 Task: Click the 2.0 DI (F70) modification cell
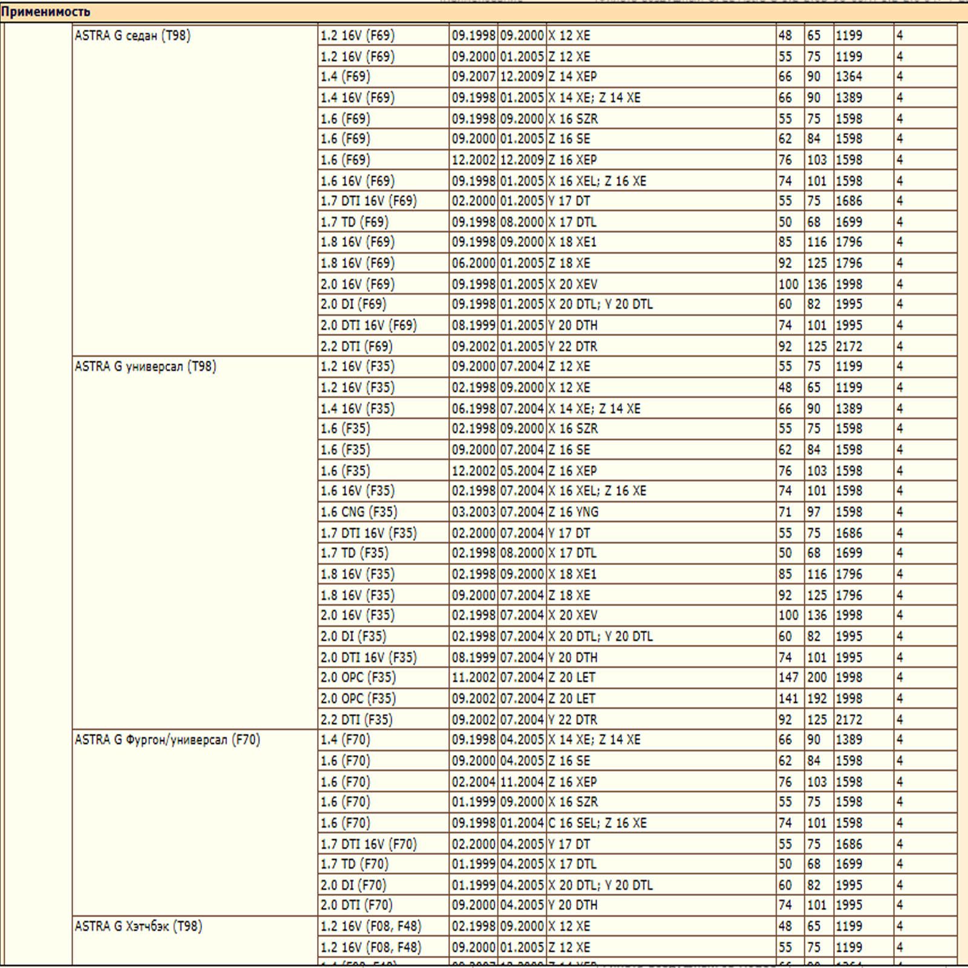(x=353, y=885)
